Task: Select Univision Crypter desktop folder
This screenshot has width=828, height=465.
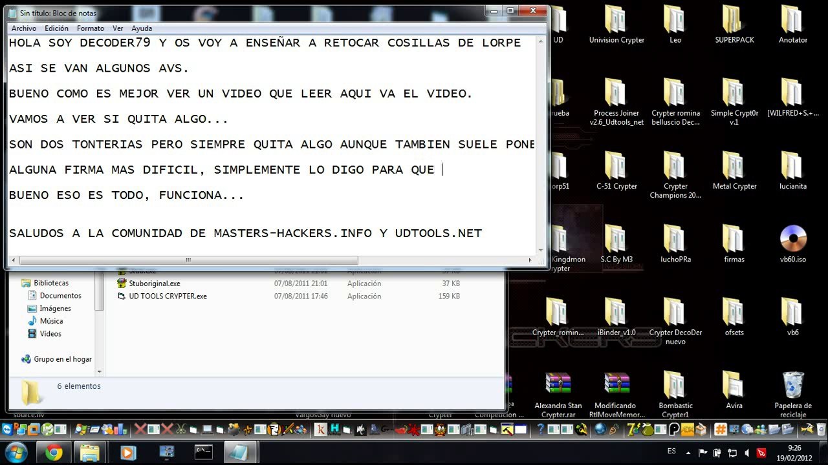Action: (x=616, y=25)
